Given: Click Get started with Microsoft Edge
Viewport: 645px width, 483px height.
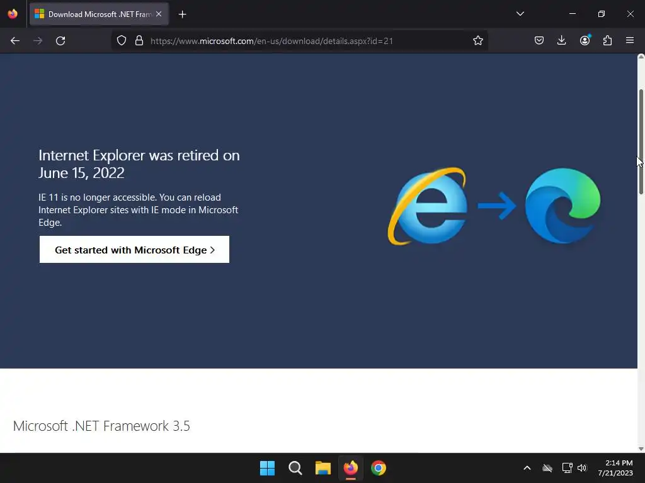Looking at the screenshot, I should [134, 250].
